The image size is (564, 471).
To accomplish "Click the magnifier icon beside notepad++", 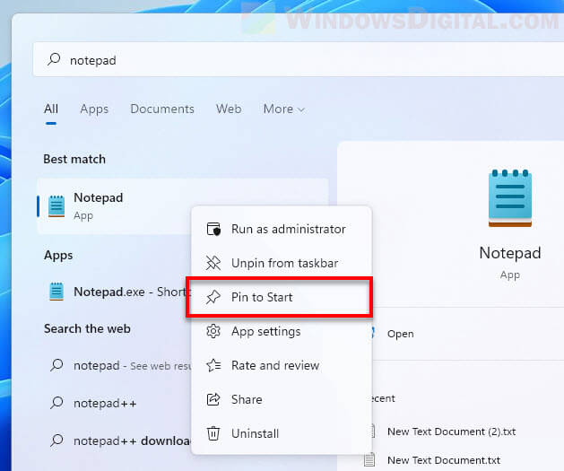I will pyautogui.click(x=56, y=403).
